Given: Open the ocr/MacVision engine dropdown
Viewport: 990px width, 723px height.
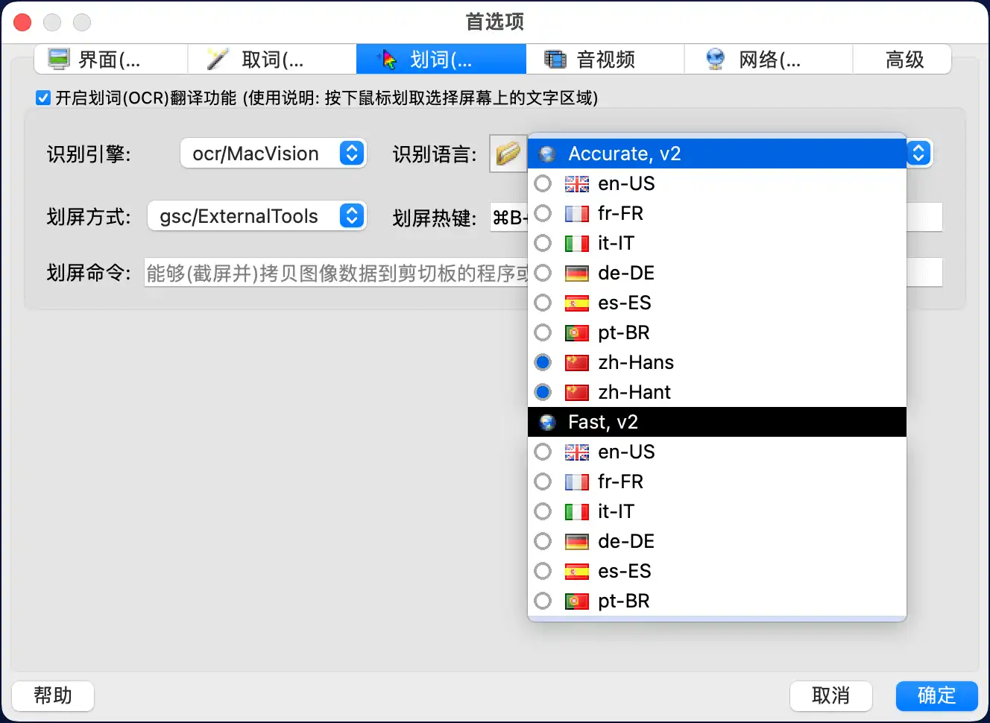Looking at the screenshot, I should [x=274, y=154].
